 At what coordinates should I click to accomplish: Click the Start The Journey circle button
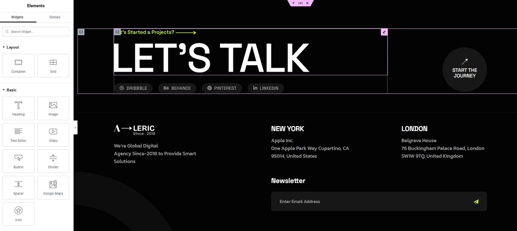tap(464, 70)
